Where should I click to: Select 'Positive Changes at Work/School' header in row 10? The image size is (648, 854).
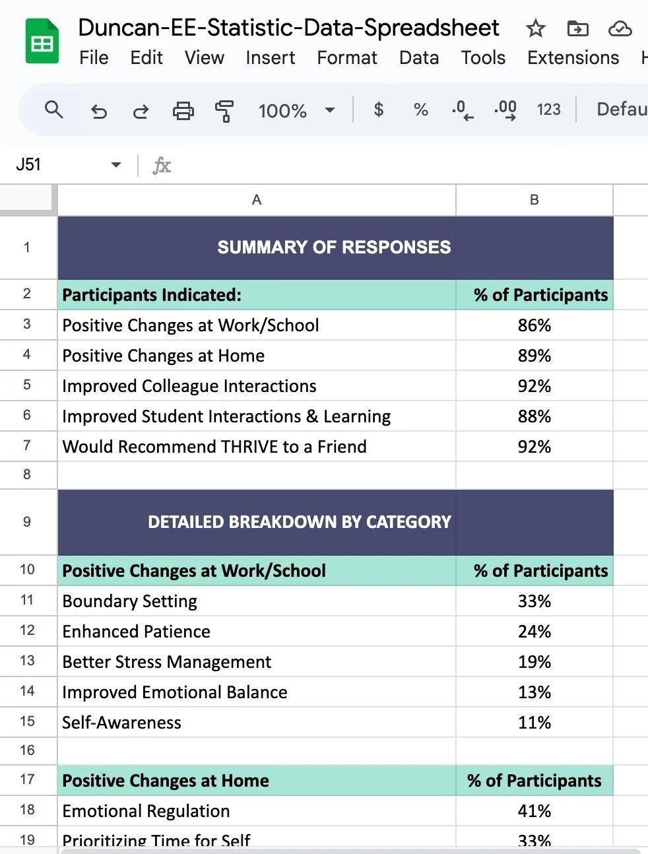[257, 571]
